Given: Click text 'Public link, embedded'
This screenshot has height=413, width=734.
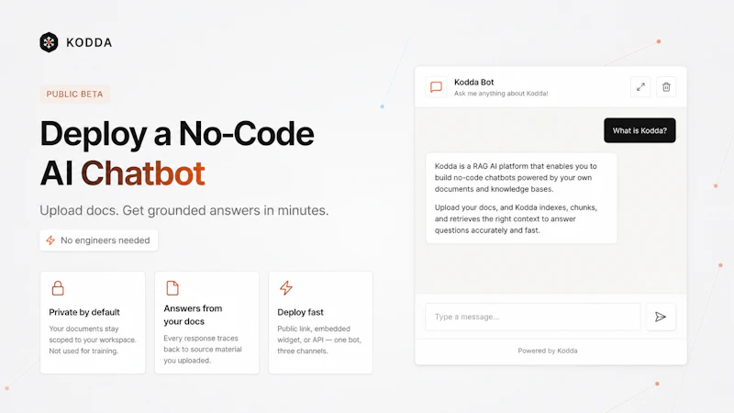Looking at the screenshot, I should 314,329.
